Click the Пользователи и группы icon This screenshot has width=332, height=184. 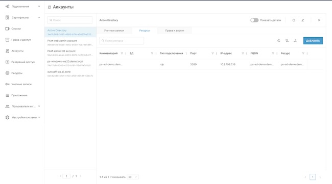coord(8,106)
